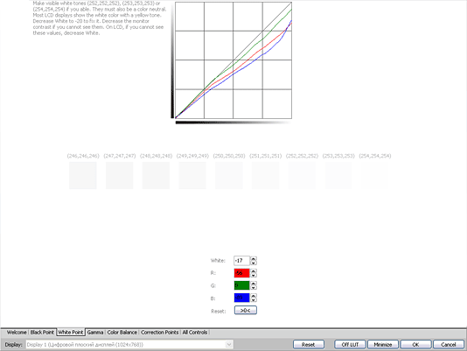Switch to the Black Point tab
Image resolution: width=467 pixels, height=351 pixels.
point(42,333)
